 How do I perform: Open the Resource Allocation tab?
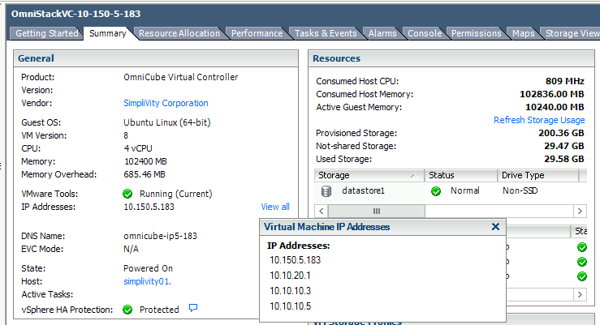point(179,33)
